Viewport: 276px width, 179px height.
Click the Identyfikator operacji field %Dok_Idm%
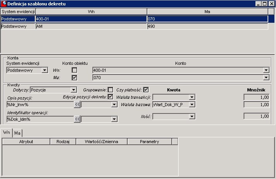[40, 119]
